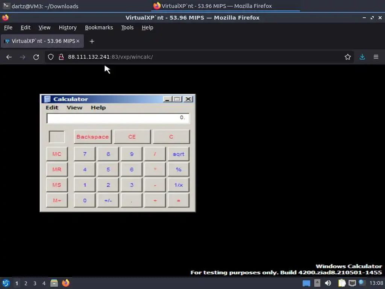The height and width of the screenshot is (289, 385).
Task: Click the M+ memory add key
Action: point(57,200)
